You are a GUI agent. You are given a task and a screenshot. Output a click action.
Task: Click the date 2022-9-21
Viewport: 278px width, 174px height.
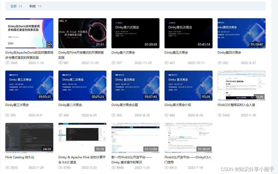(248, 63)
